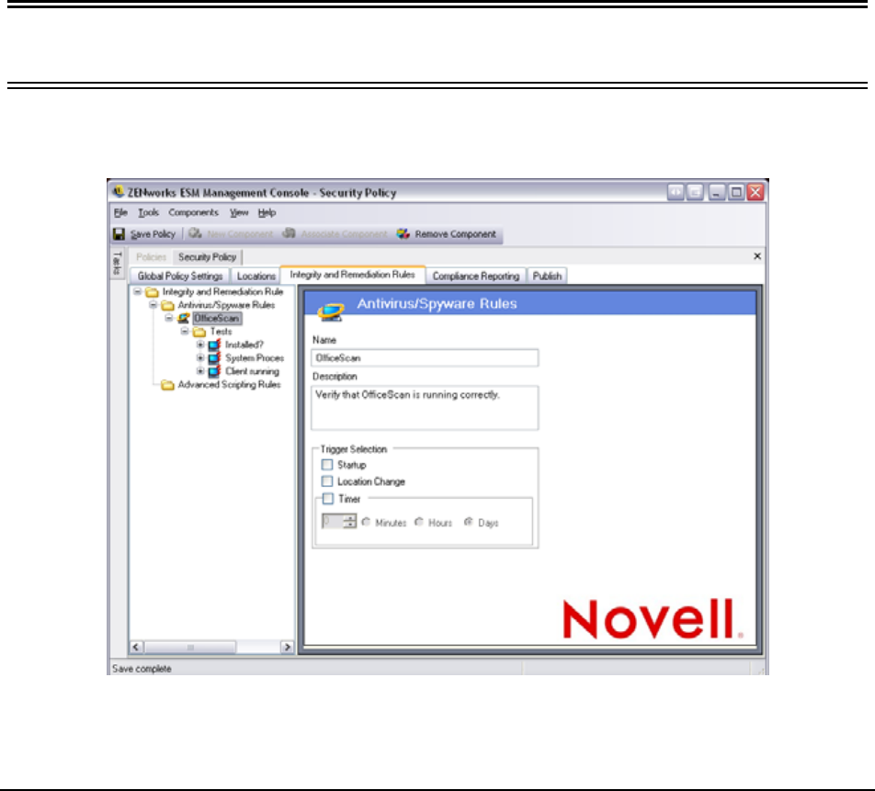
Task: Switch to the Global Policy Settings tab
Action: point(180,277)
